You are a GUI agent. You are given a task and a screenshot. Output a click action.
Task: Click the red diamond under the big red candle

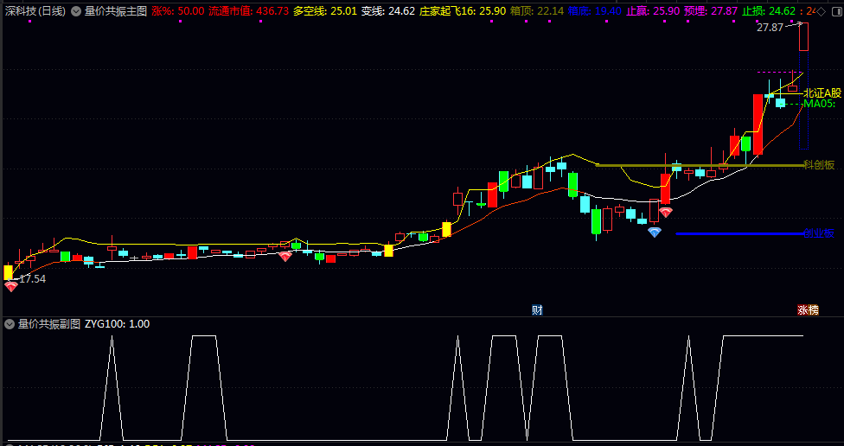point(666,213)
